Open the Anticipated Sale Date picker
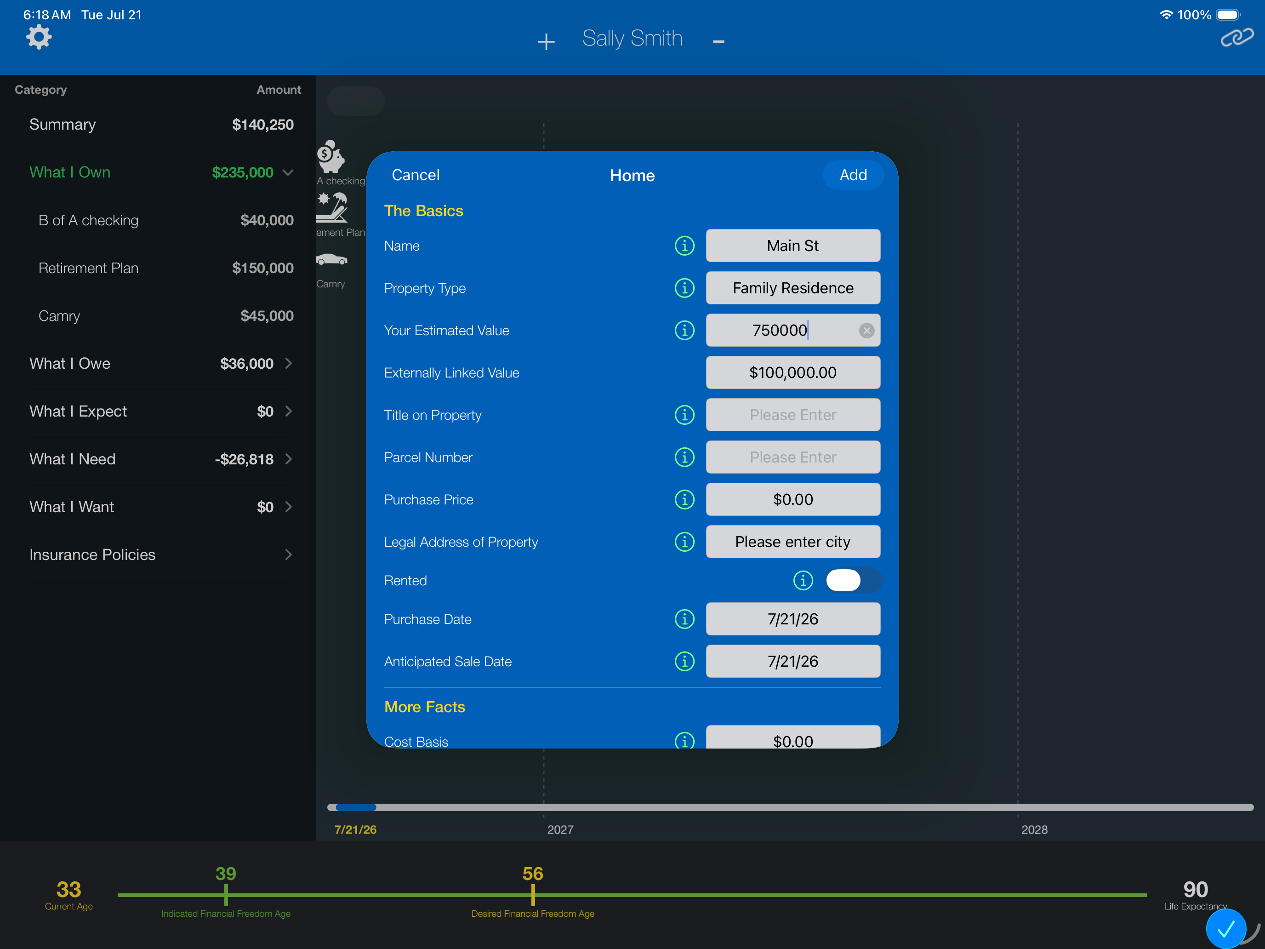The image size is (1265, 949). pos(792,662)
